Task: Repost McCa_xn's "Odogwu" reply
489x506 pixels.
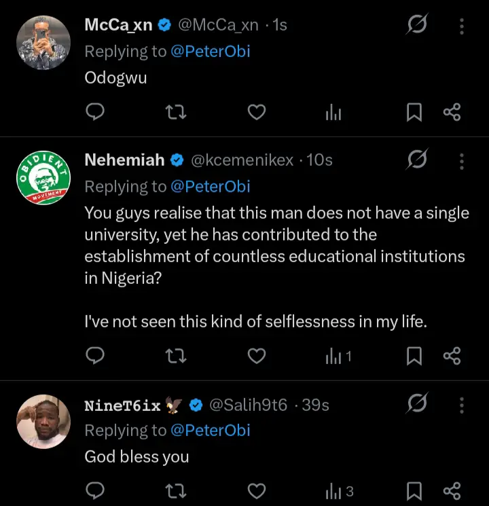Action: (177, 112)
